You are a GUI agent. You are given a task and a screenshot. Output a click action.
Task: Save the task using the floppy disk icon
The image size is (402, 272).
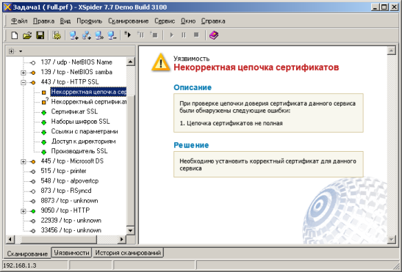(40, 35)
